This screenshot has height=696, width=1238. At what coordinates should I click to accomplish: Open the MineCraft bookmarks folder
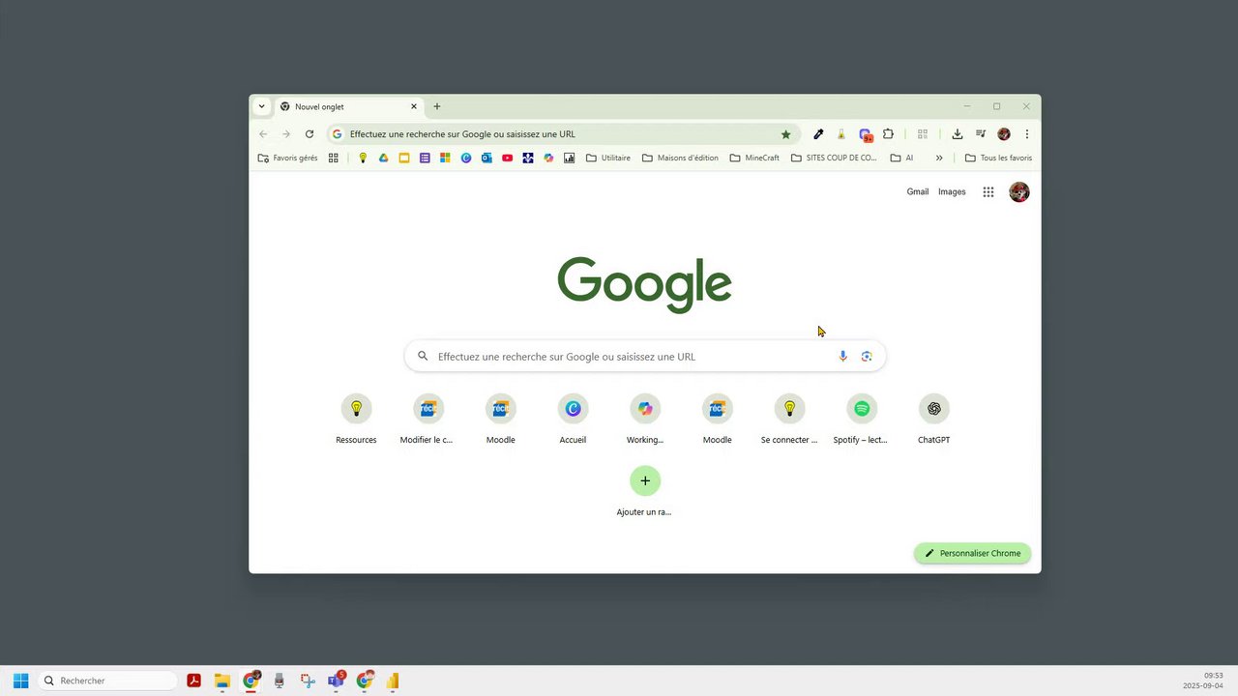click(754, 158)
